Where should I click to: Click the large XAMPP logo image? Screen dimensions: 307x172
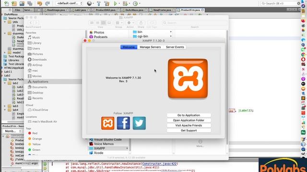pos(188,78)
